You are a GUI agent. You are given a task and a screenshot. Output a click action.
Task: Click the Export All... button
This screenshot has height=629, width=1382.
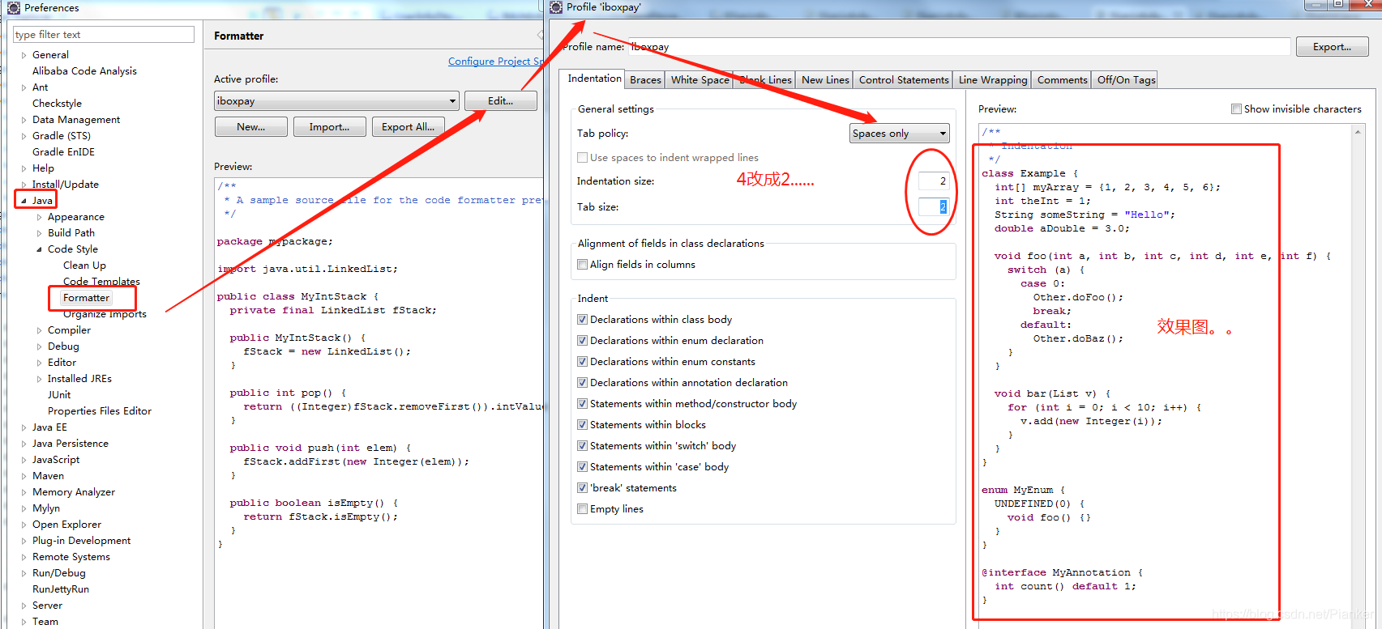408,127
